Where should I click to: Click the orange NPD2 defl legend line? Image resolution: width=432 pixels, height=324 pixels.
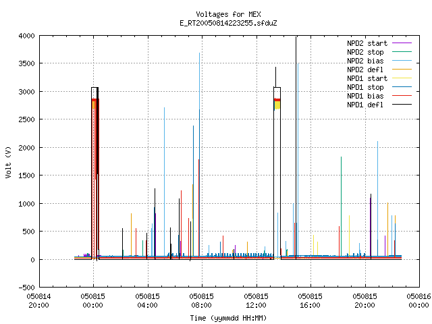tap(402, 70)
